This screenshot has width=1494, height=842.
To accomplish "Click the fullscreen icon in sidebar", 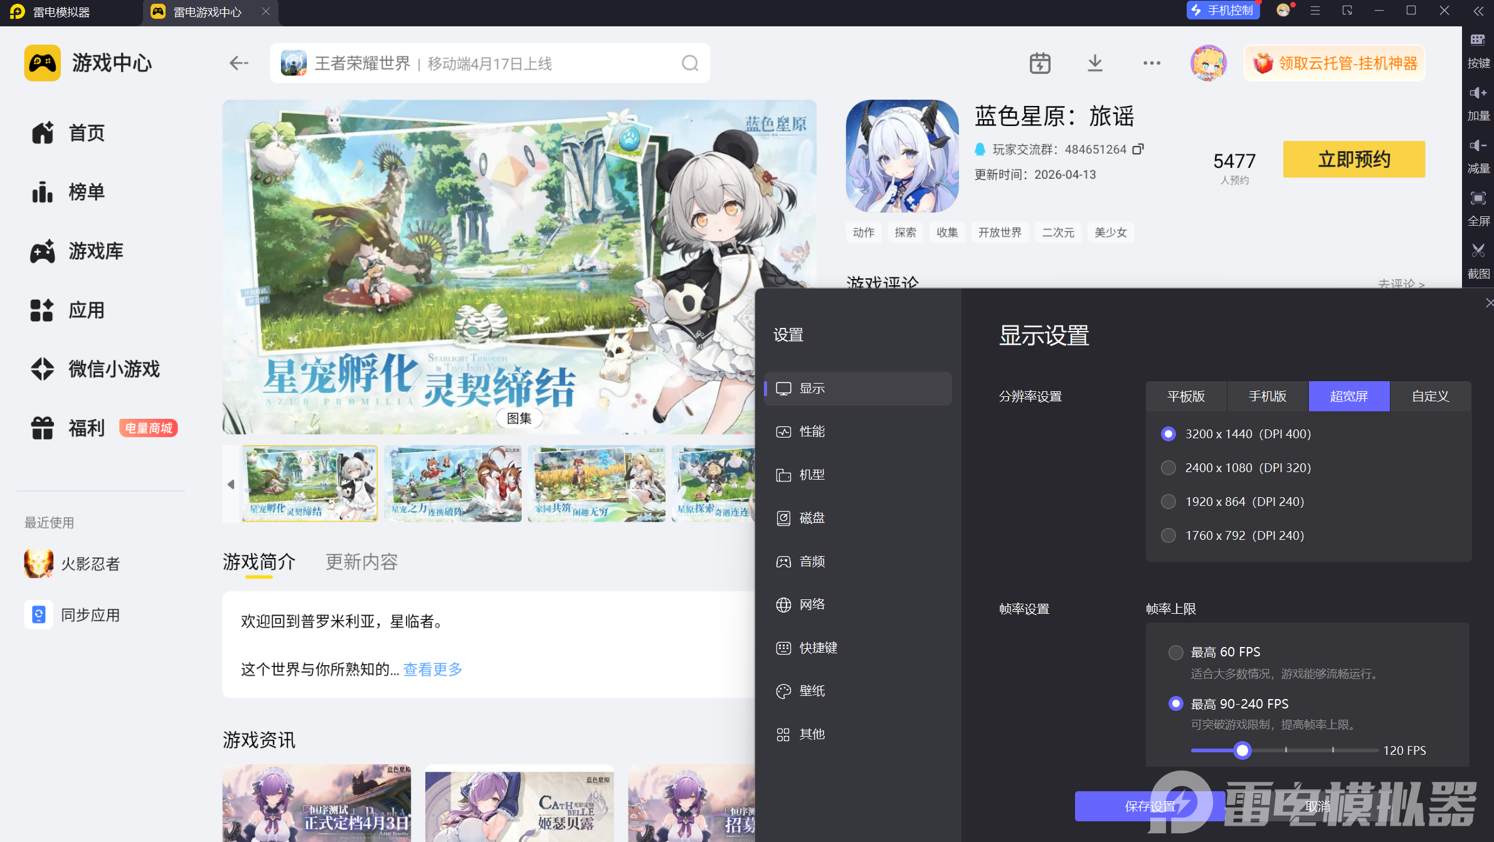I will coord(1478,198).
